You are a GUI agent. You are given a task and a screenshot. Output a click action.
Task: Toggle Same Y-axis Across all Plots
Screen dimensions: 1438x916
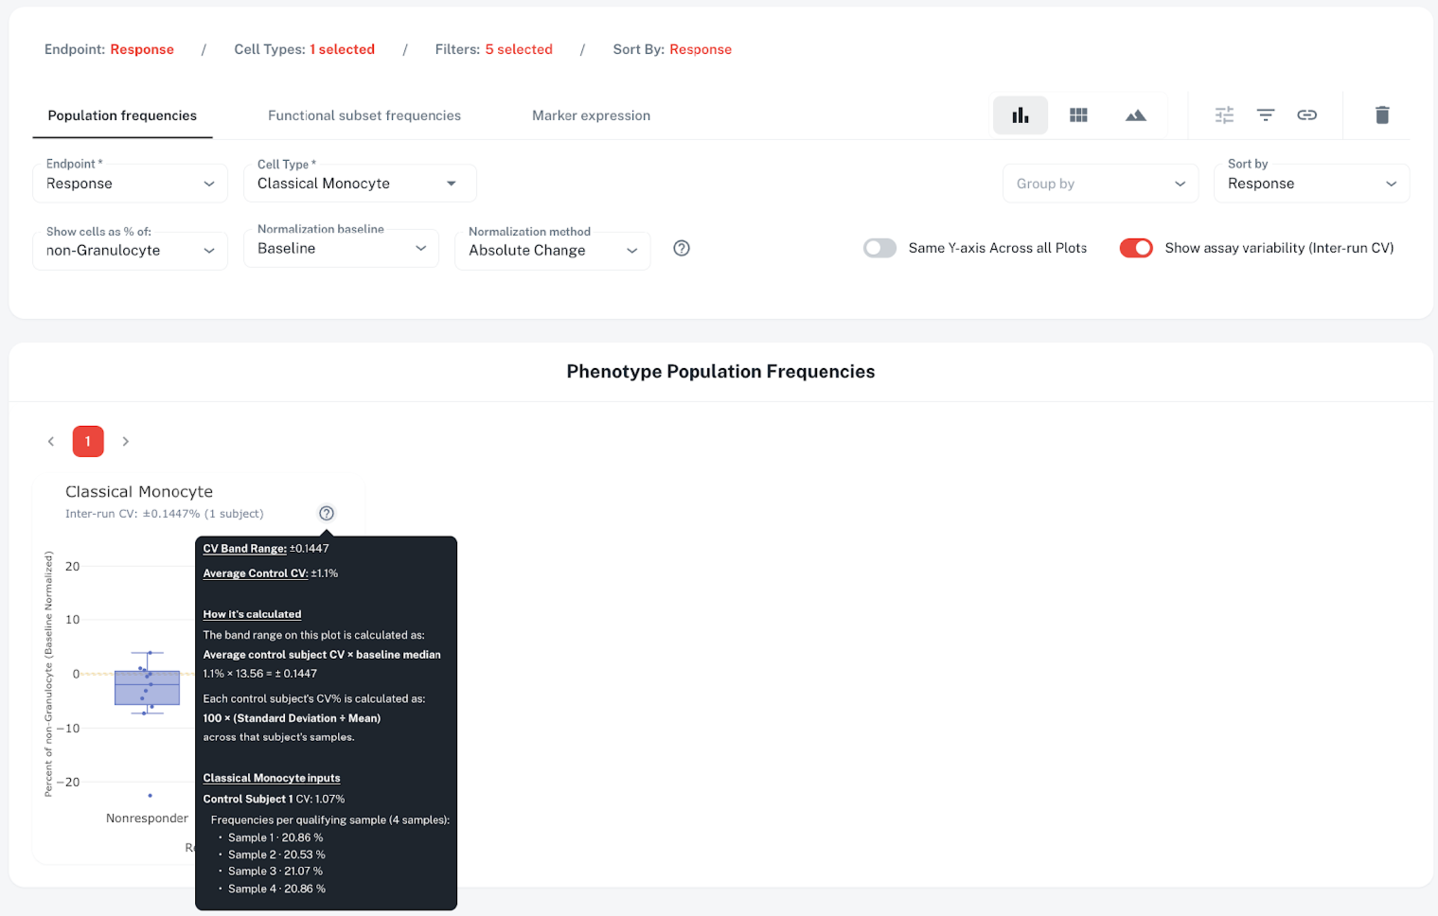(x=879, y=248)
